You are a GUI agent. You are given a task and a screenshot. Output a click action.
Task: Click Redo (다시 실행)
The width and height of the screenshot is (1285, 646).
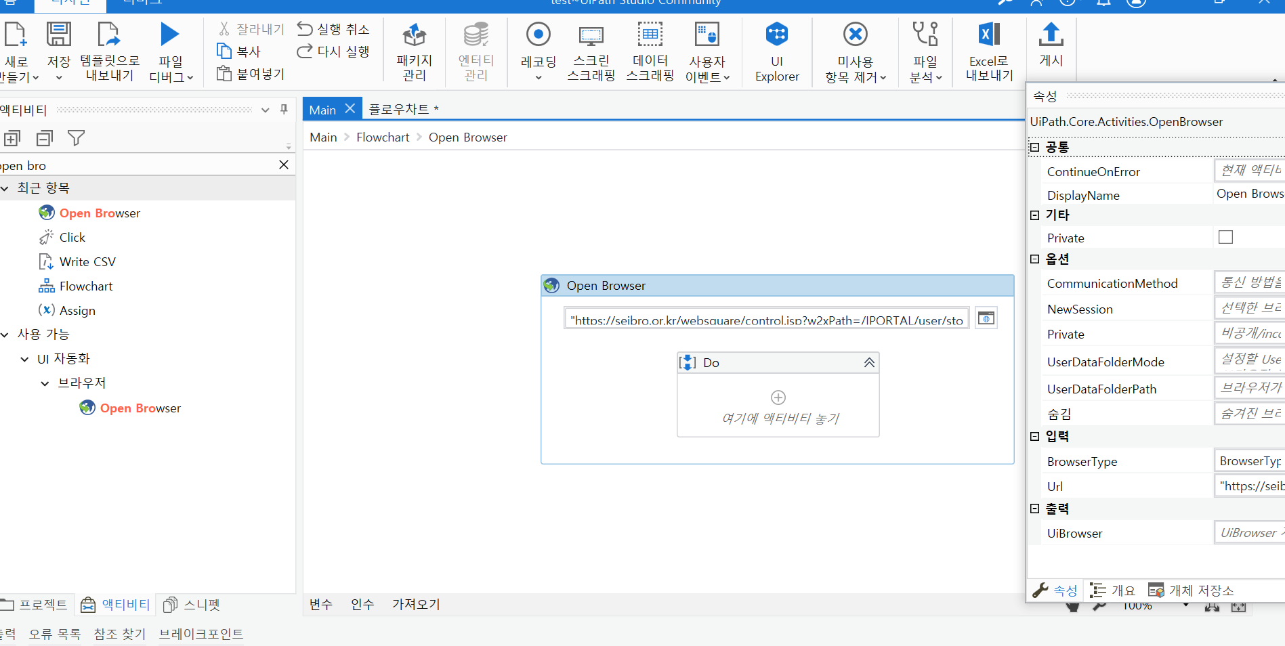coord(333,51)
